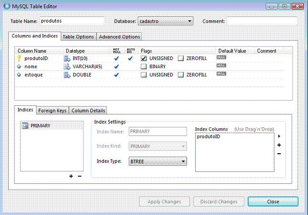Click the PRIMARY index icon in index list
Screen dimensions: 308x215
pyautogui.click(x=25, y=125)
